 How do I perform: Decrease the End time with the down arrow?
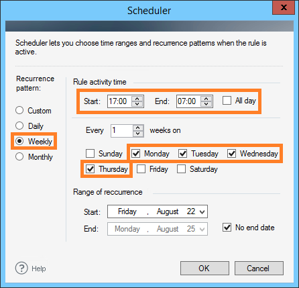[x=206, y=104]
